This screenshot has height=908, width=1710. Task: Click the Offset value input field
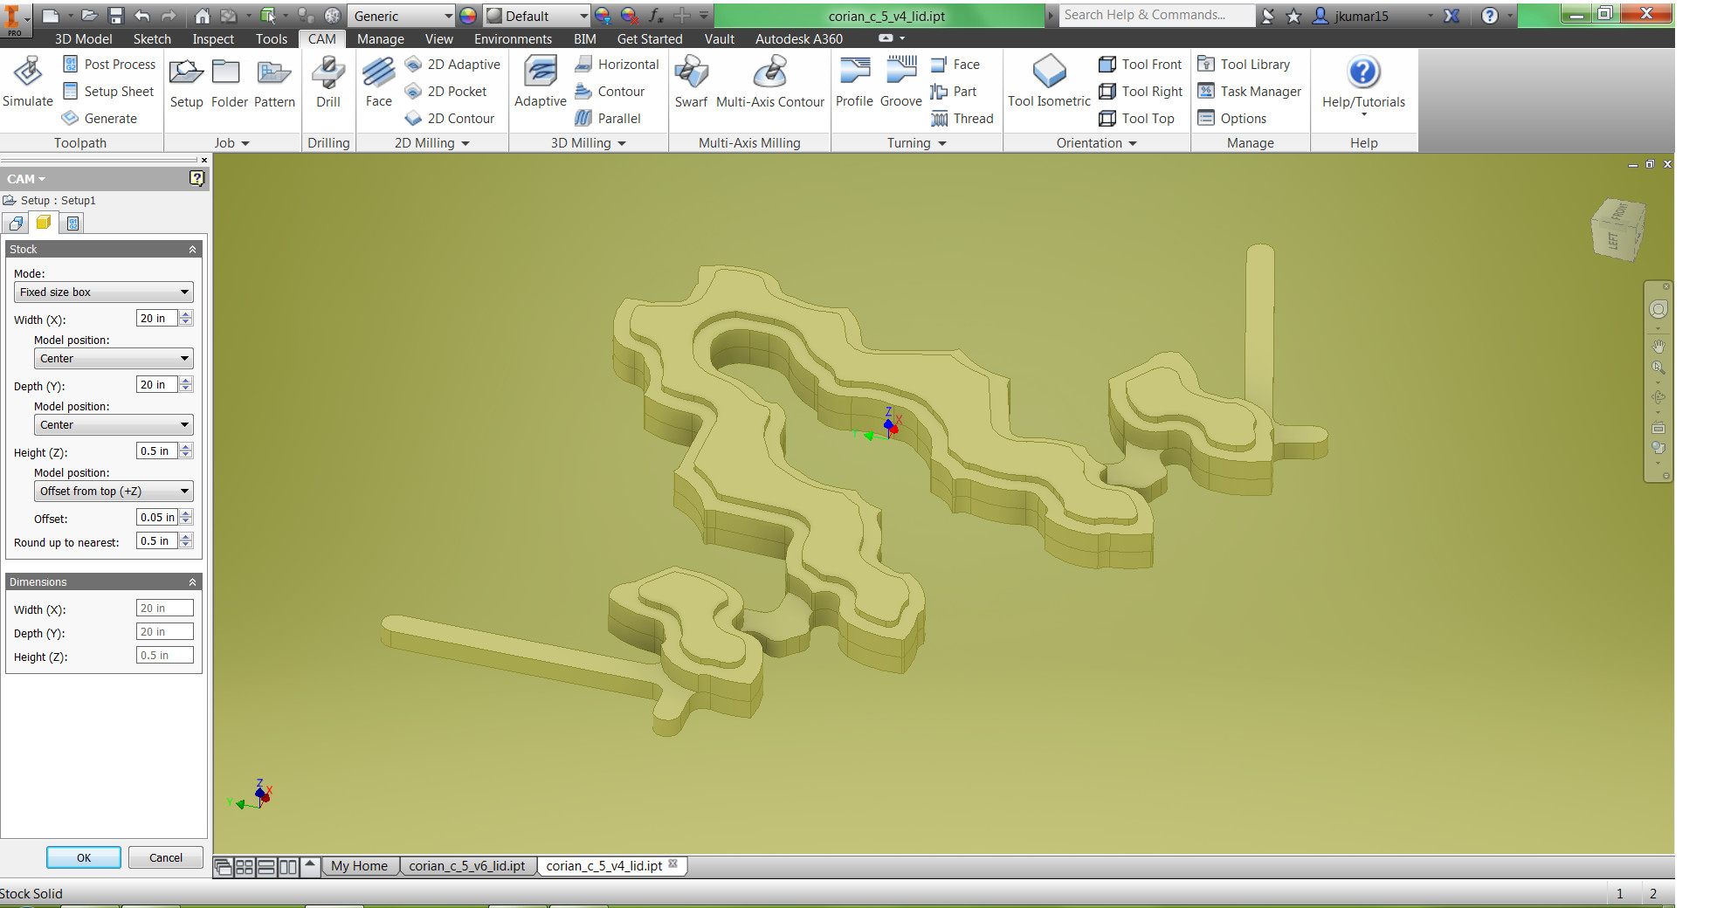click(x=157, y=518)
